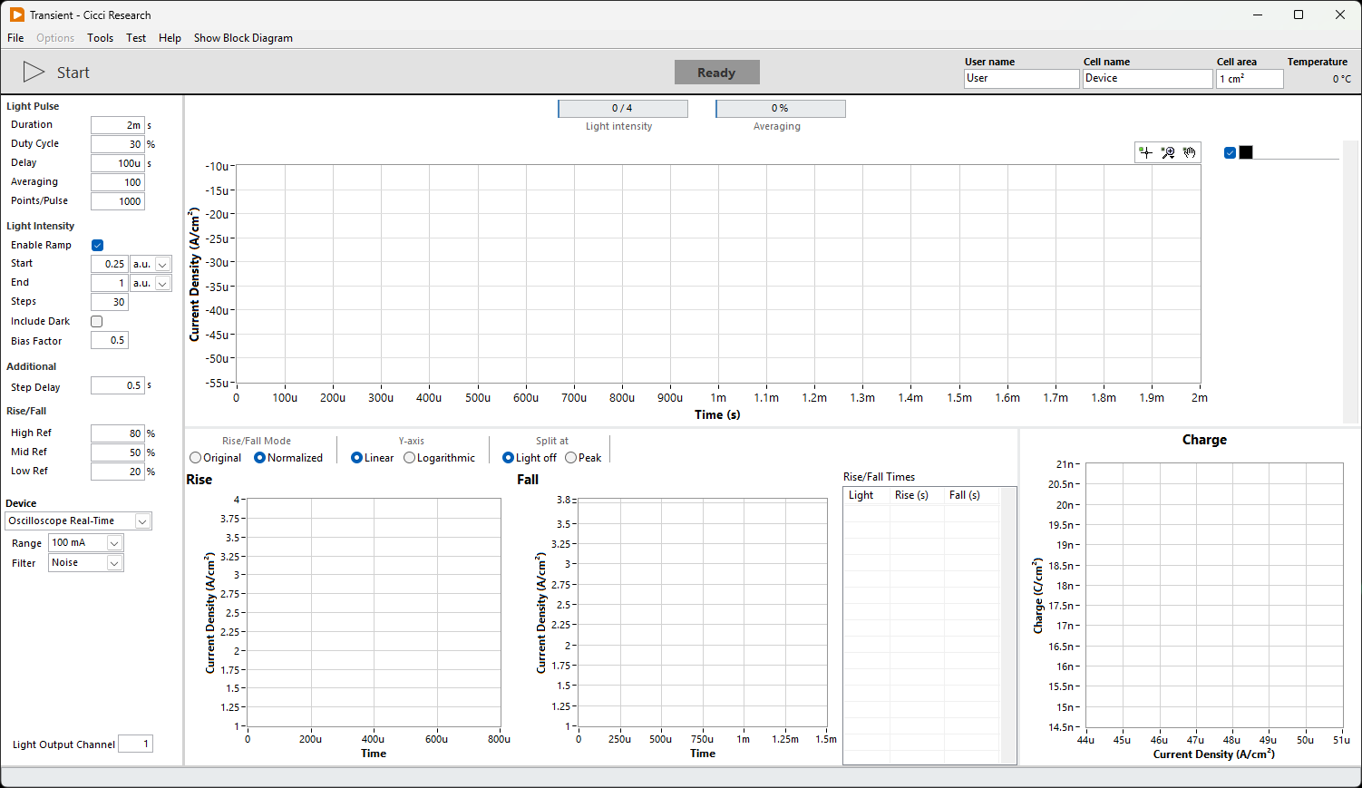Close the Transient window
1362x788 pixels.
point(1340,15)
